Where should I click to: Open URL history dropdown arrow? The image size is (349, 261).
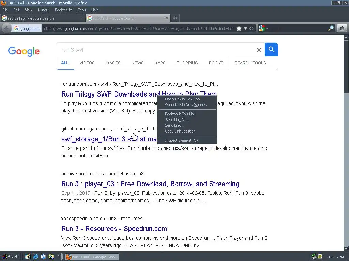click(x=245, y=29)
